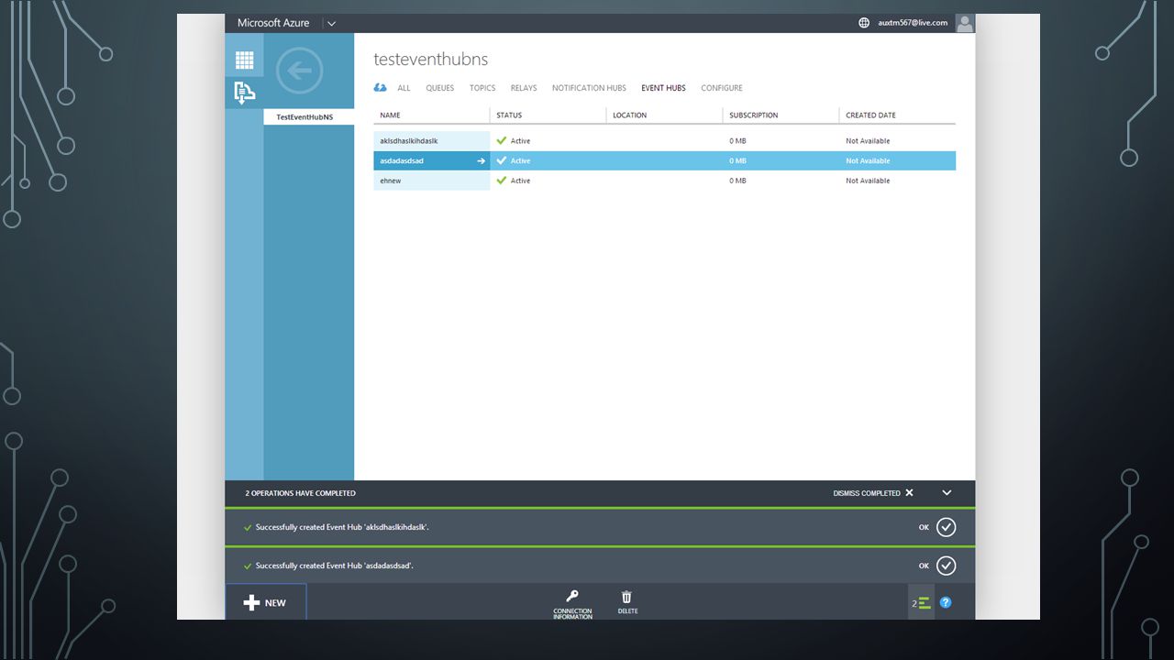Switch to the QUEUES tab
The height and width of the screenshot is (660, 1174).
440,88
